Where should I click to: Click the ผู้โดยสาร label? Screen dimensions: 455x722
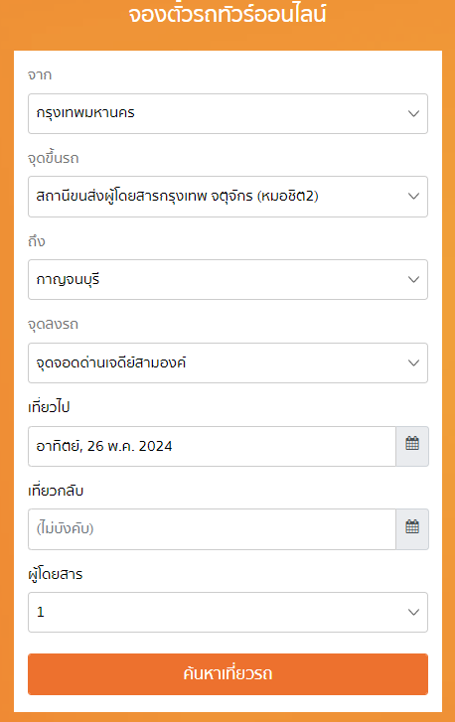pos(56,574)
